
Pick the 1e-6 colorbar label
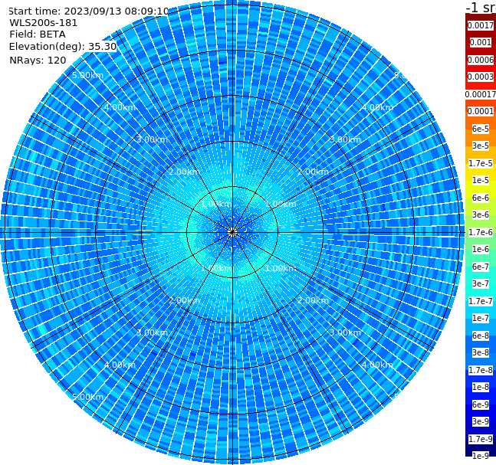481,249
